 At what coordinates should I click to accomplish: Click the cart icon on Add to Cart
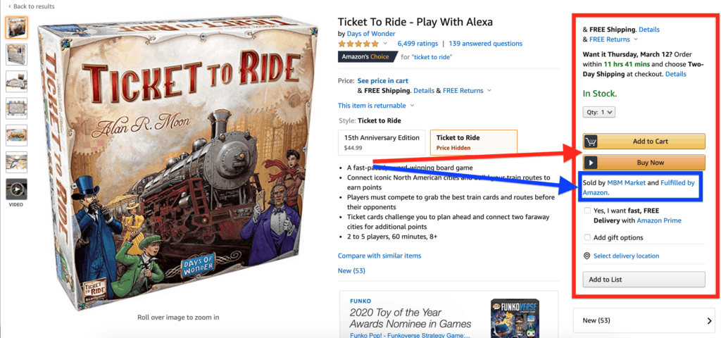[x=591, y=142]
